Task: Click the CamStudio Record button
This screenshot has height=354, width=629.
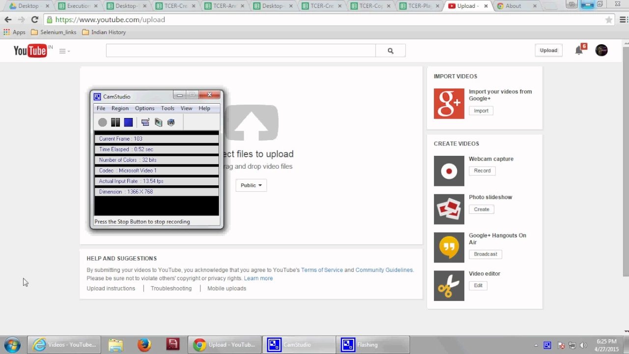Action: pyautogui.click(x=102, y=122)
